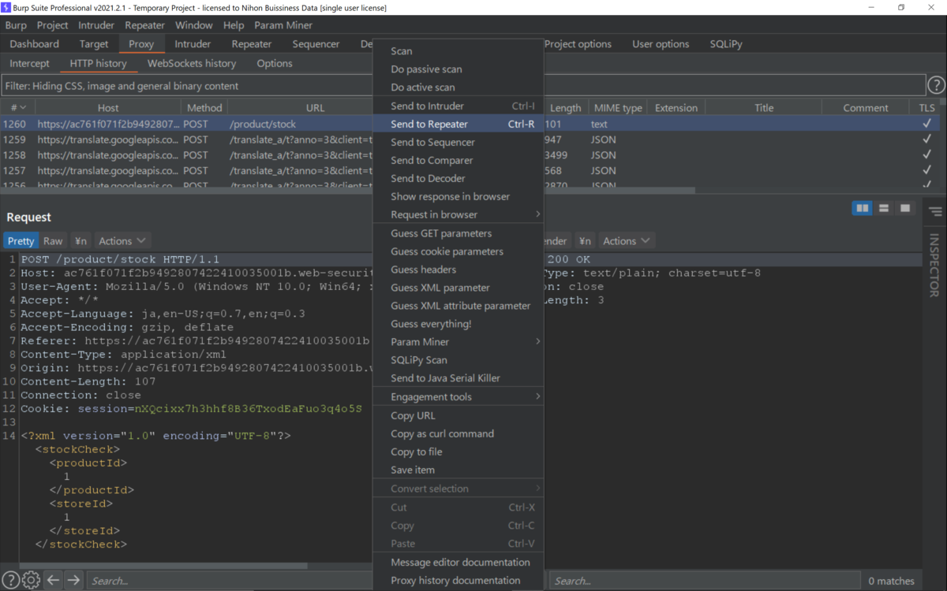Select Guess GET parameters
Viewport: 947px width, 591px height.
coord(458,233)
